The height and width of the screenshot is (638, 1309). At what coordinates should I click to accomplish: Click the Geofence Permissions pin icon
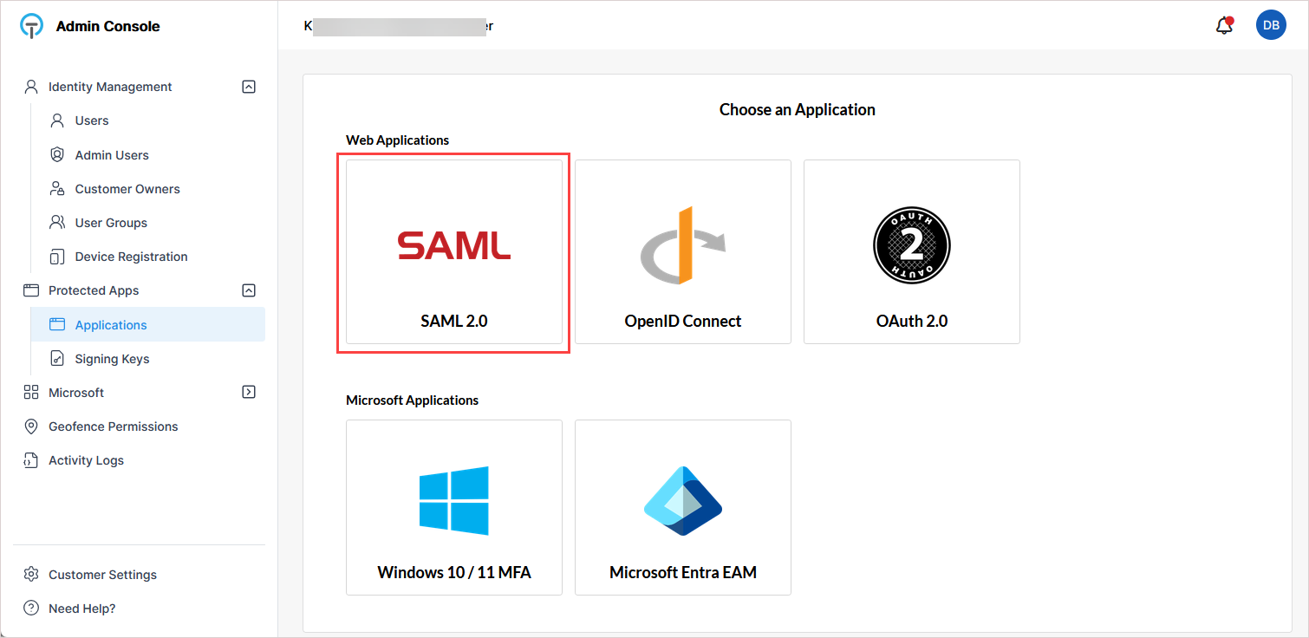(x=31, y=426)
